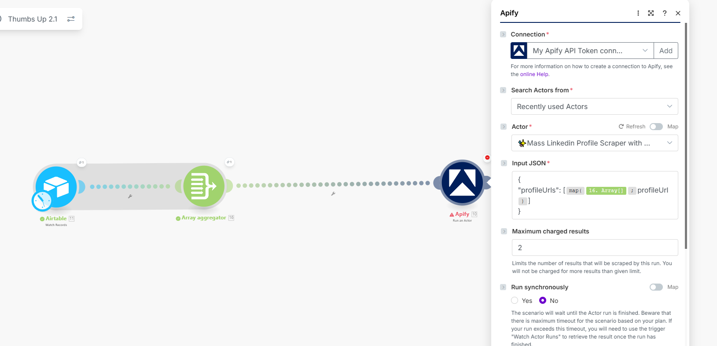Click the Apify panel title
Screen dimensions: 717x346
pos(509,13)
